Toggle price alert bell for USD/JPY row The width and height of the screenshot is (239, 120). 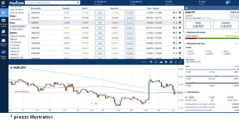point(177,18)
